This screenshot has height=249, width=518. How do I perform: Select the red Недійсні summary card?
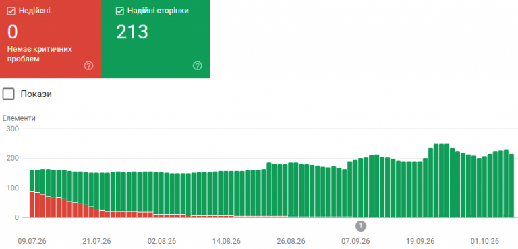[51, 39]
